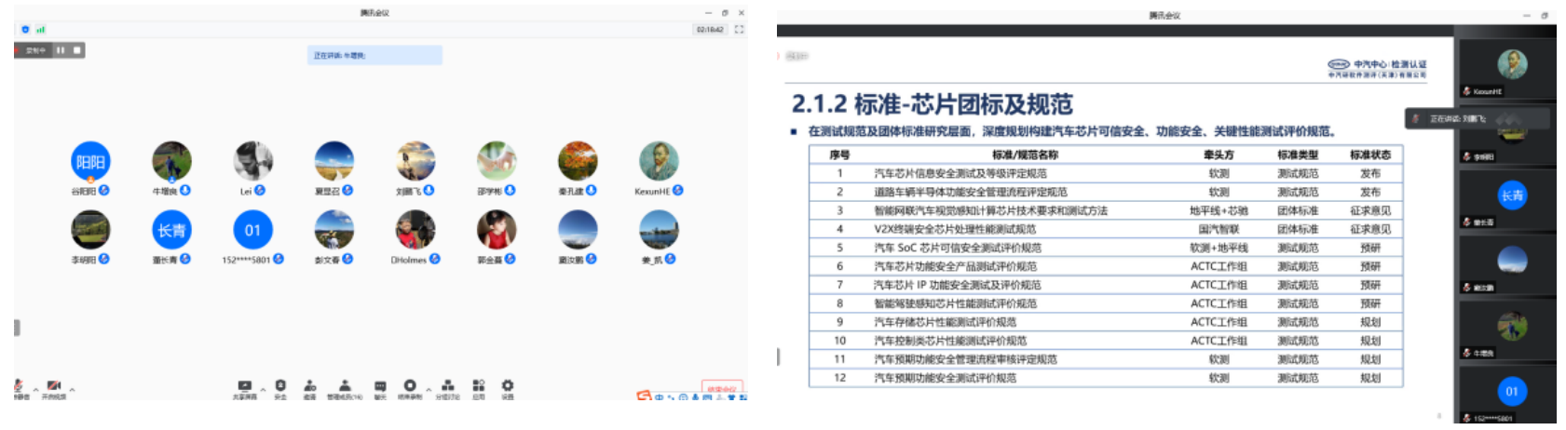Open the Apps grid icon
Screen dimensions: 1566x430
[x=479, y=385]
